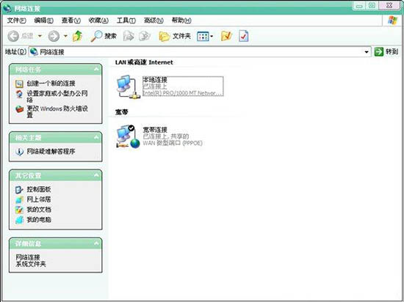The height and width of the screenshot is (302, 404).
Task: Click the 本地连接 connection name text
Action: pos(155,80)
